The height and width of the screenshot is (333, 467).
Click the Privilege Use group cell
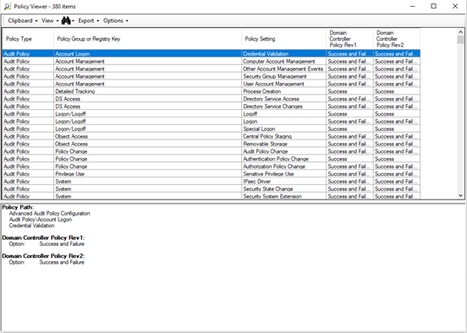tap(148, 174)
